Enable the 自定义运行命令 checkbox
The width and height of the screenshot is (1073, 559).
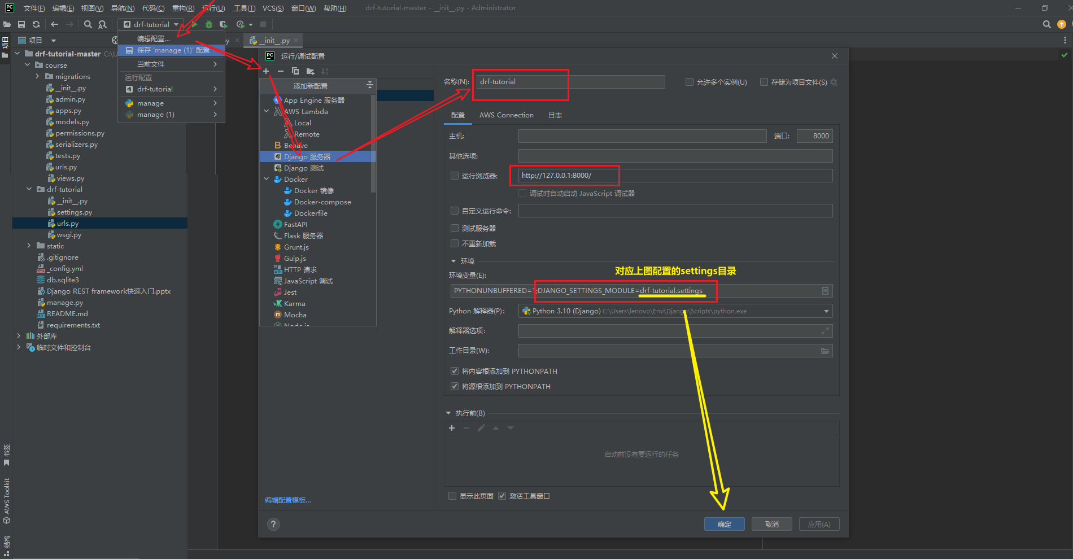[455, 211]
